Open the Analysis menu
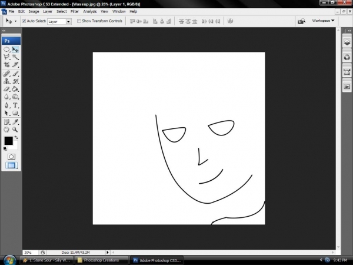This screenshot has width=353, height=265. (x=90, y=12)
